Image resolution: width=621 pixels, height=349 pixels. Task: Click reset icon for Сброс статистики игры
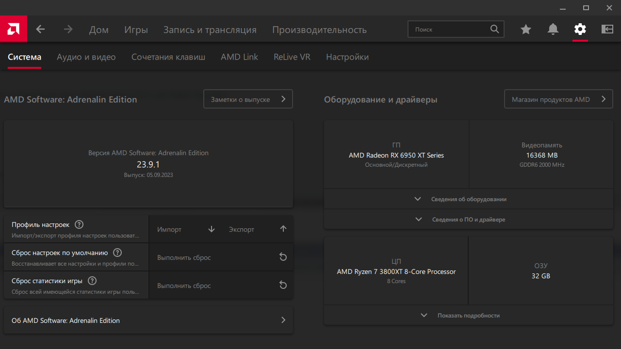click(x=283, y=285)
